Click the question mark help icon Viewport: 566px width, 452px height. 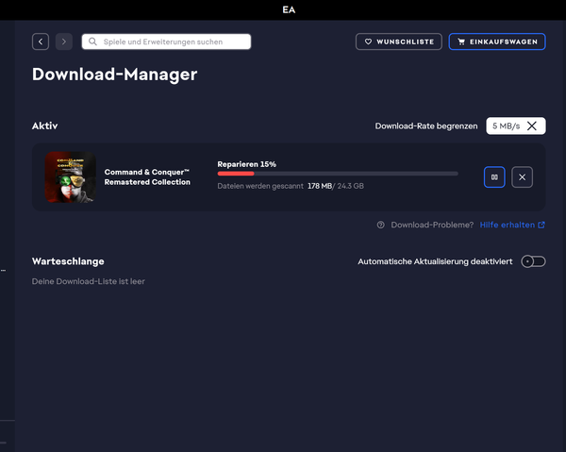[380, 225]
